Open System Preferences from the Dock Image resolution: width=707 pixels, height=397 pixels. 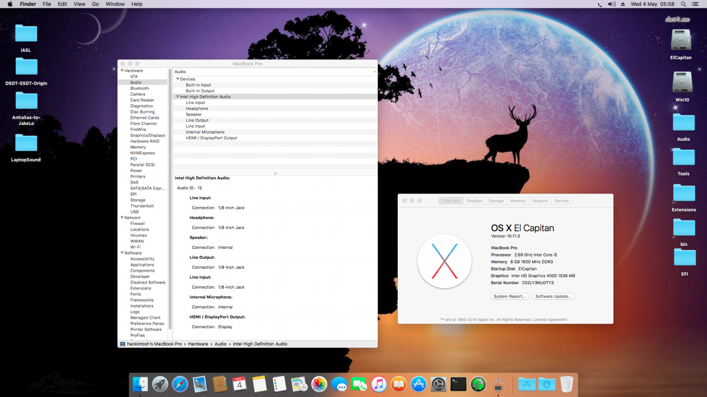click(x=438, y=385)
